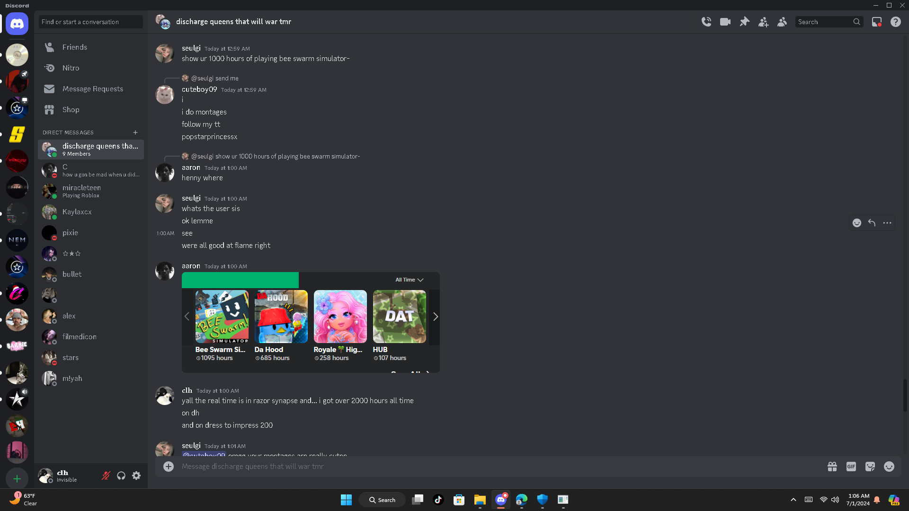909x511 pixels.
Task: Send a gift with the gift icon
Action: click(x=832, y=467)
